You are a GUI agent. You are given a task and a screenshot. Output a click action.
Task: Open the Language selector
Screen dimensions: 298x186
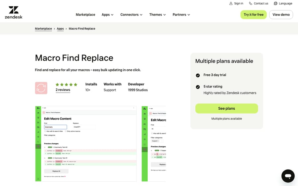point(283,3)
